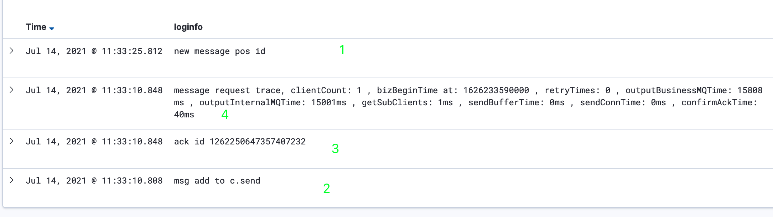Expand the ack id log row
773x217 pixels.
[x=11, y=141]
